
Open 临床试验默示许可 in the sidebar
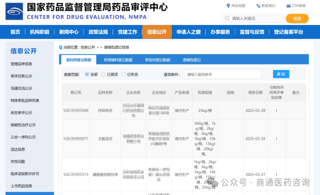(x=25, y=174)
